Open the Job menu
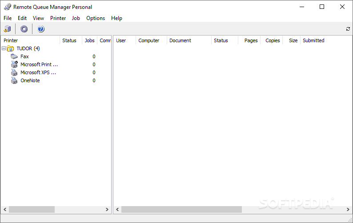The width and height of the screenshot is (353, 223). (76, 18)
